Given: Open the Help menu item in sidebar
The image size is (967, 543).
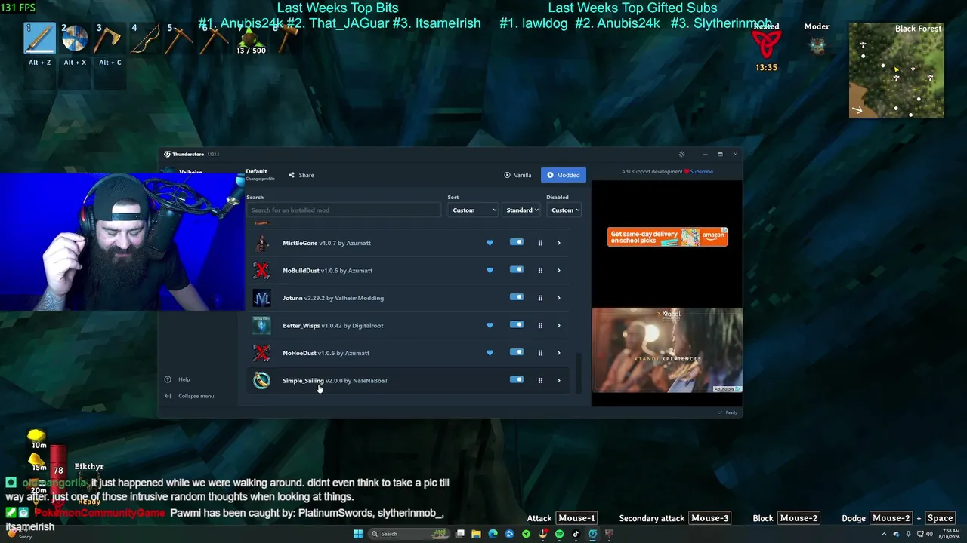Looking at the screenshot, I should tap(178, 379).
